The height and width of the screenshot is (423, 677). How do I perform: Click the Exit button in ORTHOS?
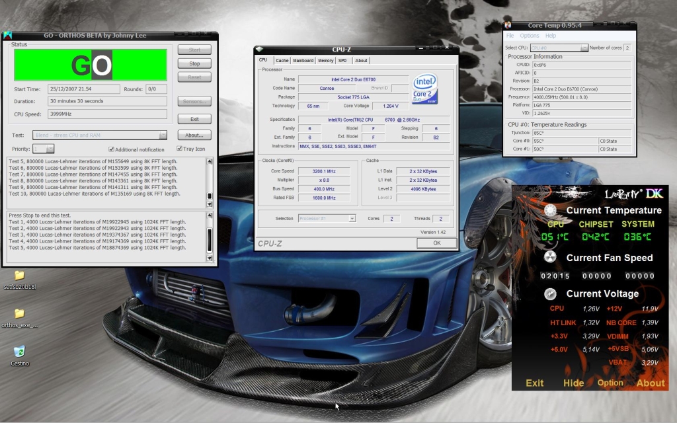194,119
